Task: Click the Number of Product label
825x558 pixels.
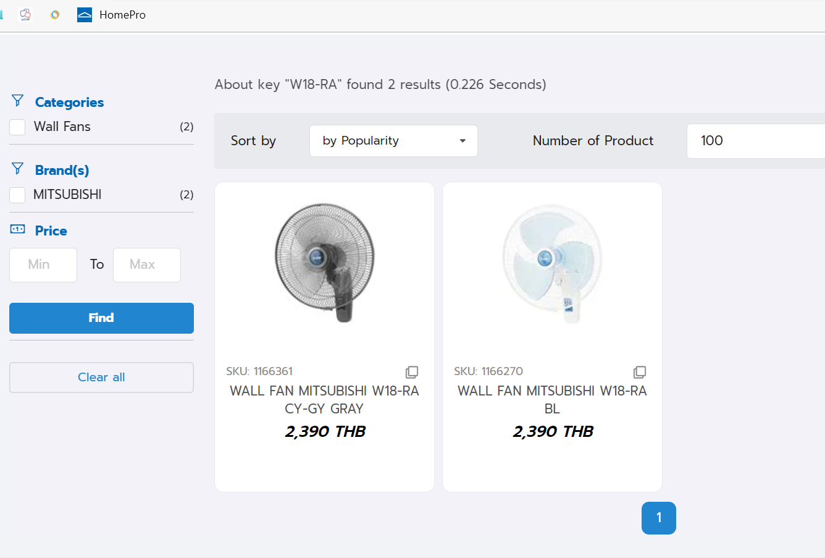Action: (x=593, y=141)
